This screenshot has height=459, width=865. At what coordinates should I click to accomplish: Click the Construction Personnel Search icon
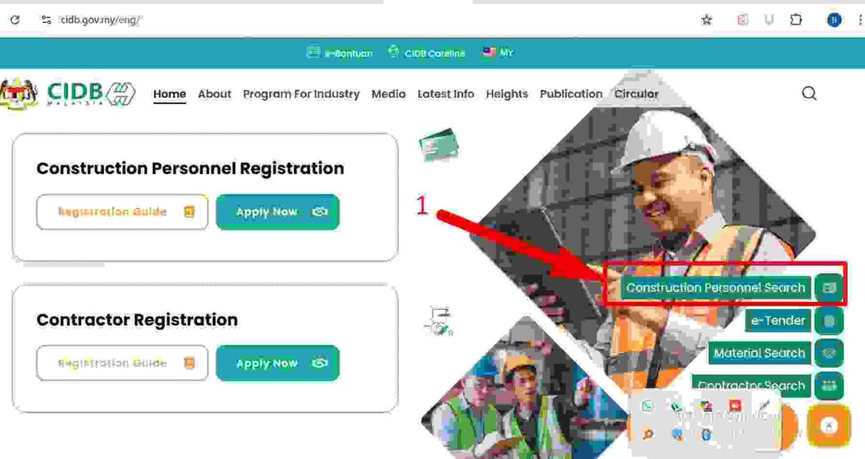click(x=830, y=288)
